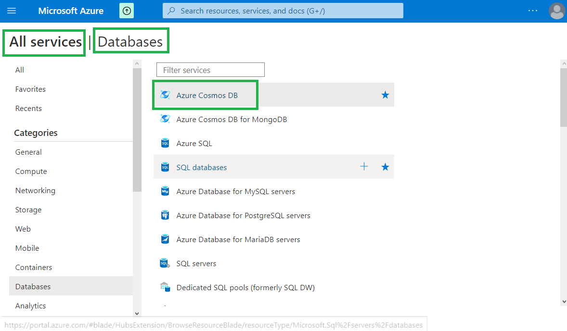The image size is (567, 331).
Task: Open the hamburger portal menu
Action: 12,11
